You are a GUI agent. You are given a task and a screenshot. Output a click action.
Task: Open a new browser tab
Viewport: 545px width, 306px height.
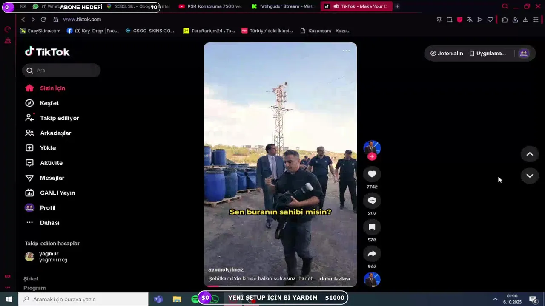click(397, 6)
